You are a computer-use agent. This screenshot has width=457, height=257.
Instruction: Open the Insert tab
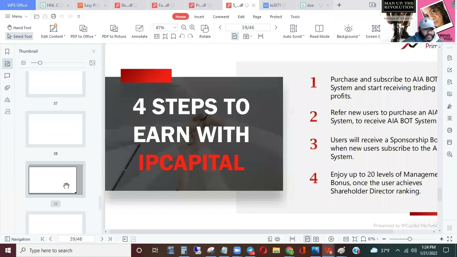coord(199,17)
